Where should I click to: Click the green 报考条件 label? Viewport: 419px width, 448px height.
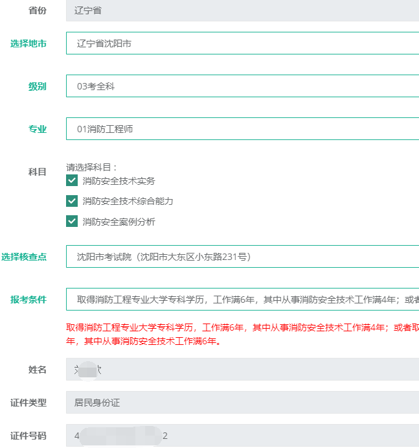(28, 300)
